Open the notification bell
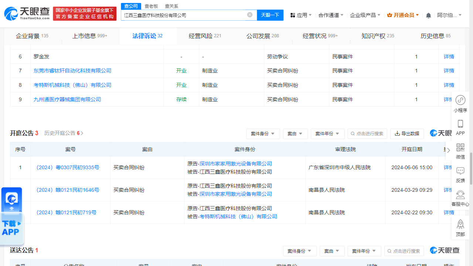Screen dimensions: 473x266 click(428, 15)
